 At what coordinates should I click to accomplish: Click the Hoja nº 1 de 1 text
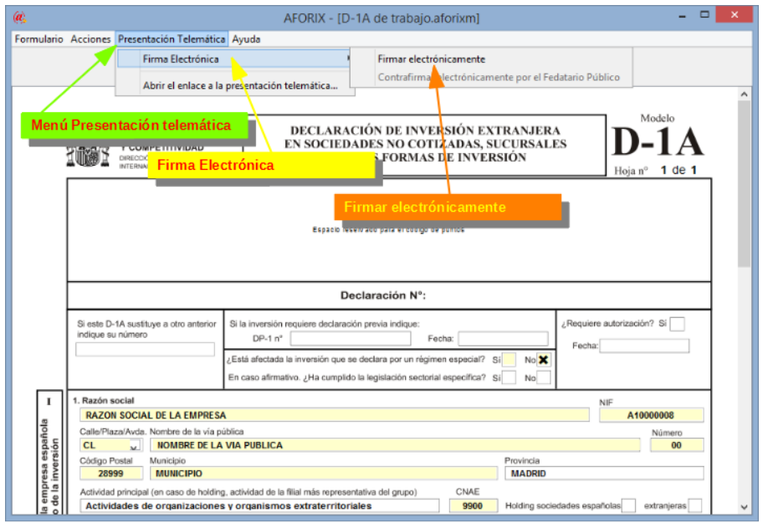655,171
